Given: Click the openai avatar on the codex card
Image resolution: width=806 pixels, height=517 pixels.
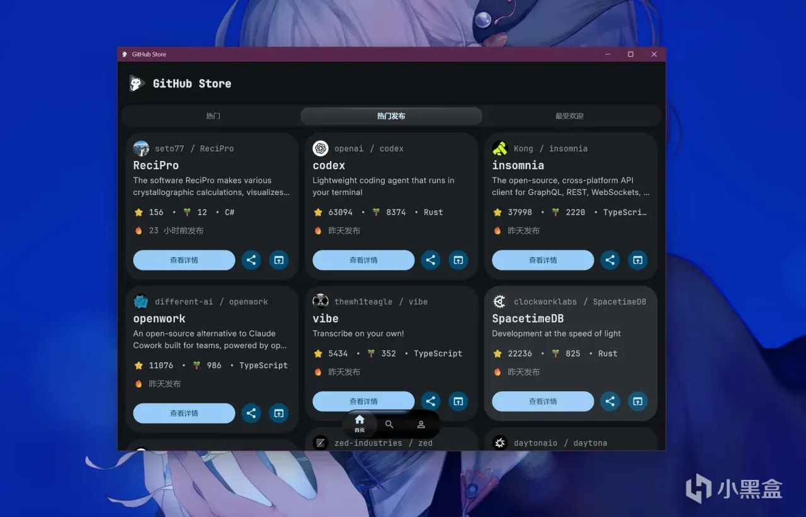Looking at the screenshot, I should tap(321, 148).
